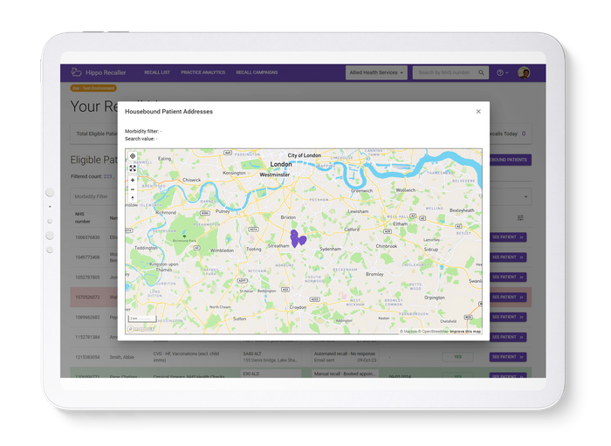The image size is (611, 446).
Task: Toggle map fullscreen icon
Action: pyautogui.click(x=133, y=168)
